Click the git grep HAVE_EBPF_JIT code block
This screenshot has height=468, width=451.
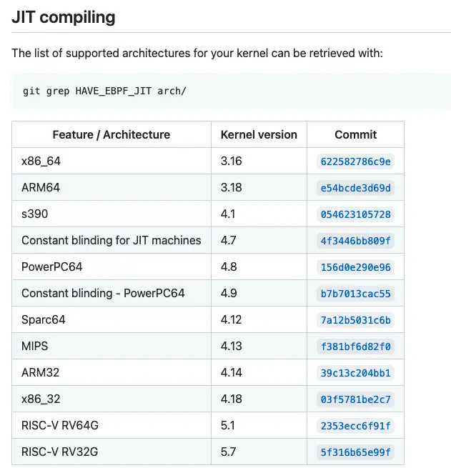[104, 91]
